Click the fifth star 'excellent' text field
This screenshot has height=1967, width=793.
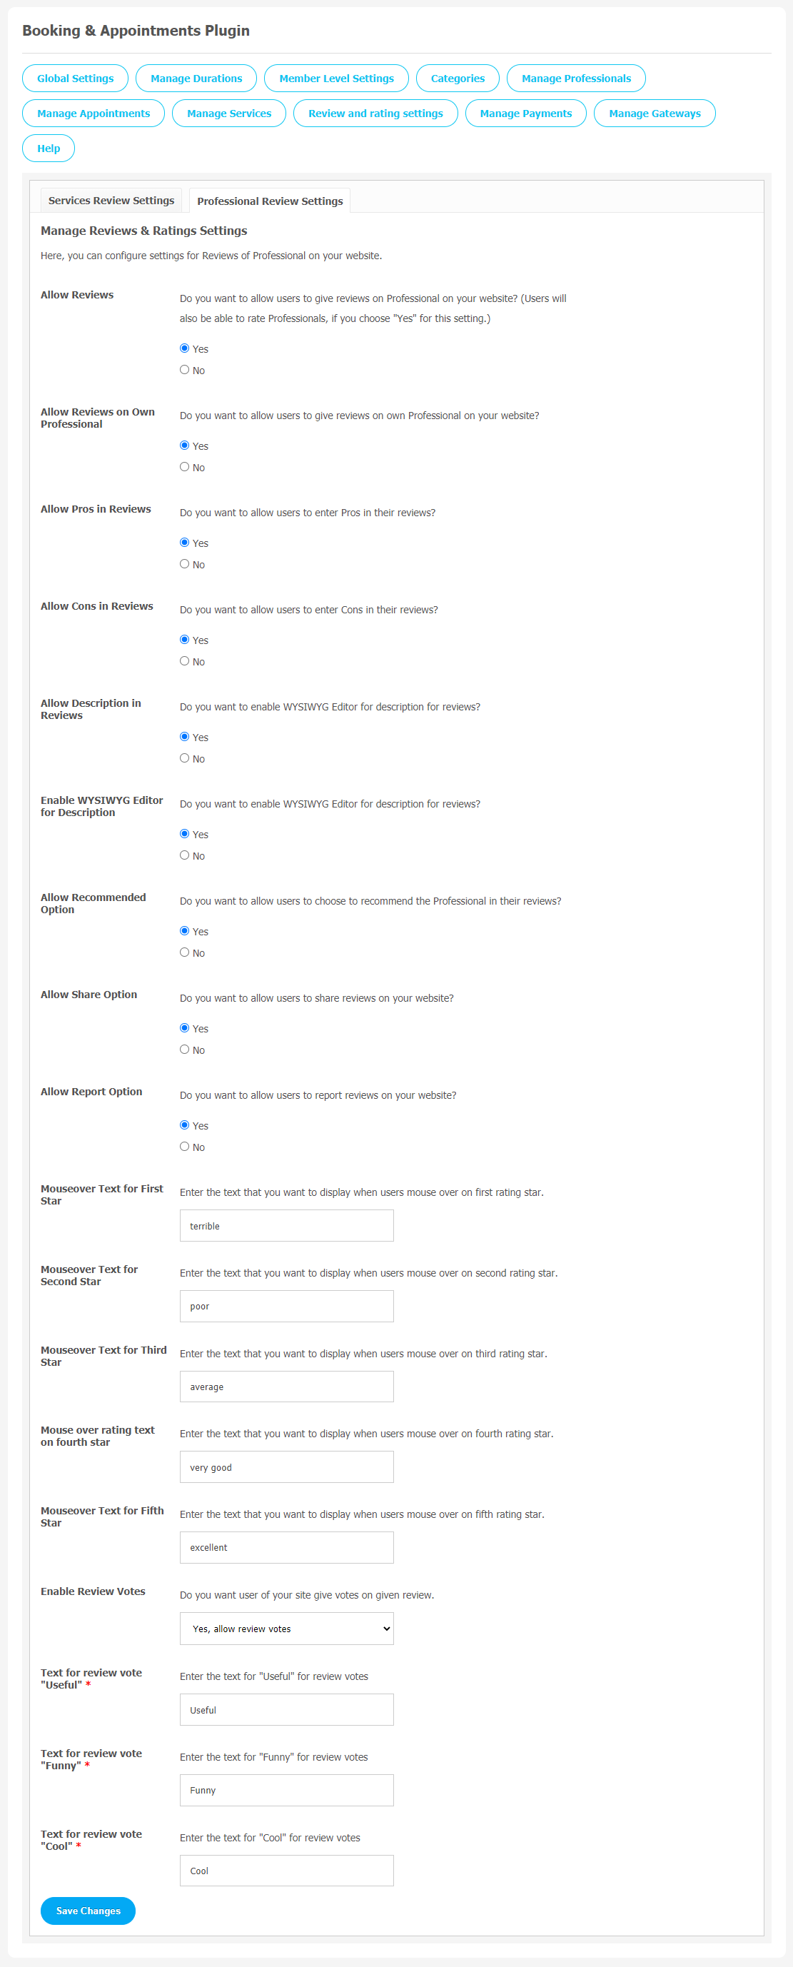286,1547
